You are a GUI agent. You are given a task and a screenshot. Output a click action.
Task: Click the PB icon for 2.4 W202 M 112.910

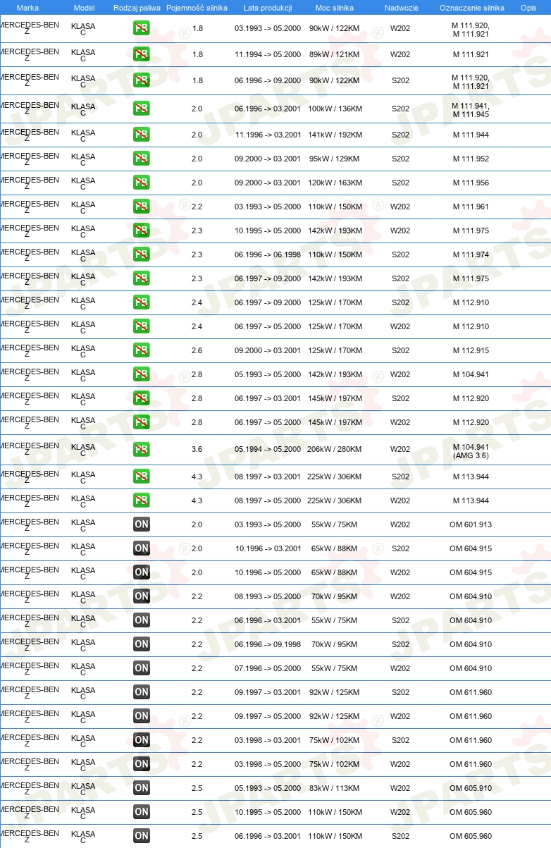[142, 326]
